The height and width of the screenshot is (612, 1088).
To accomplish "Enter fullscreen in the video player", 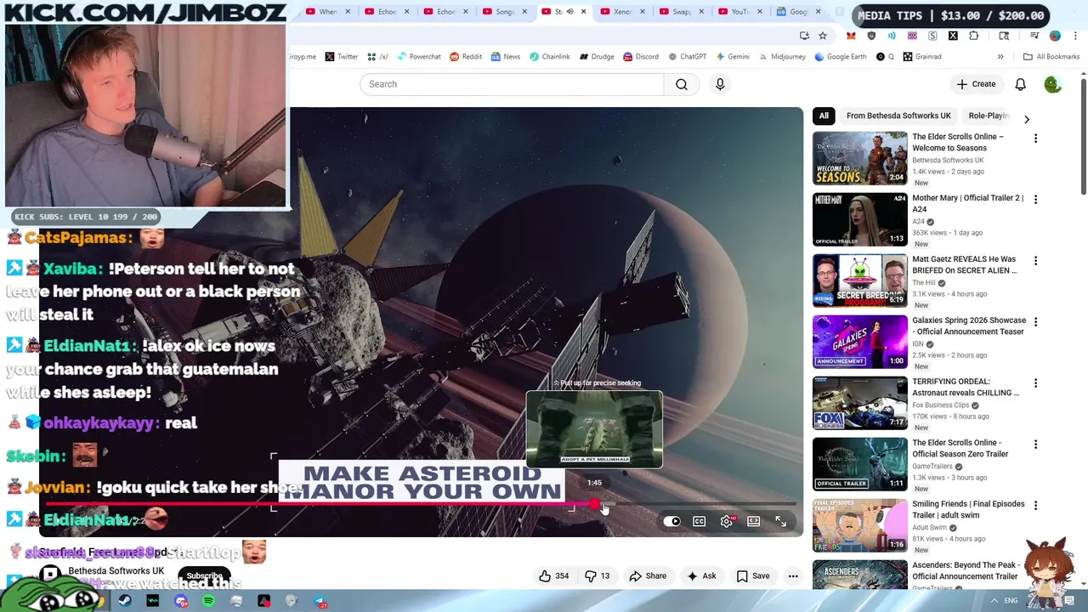I will 781,521.
